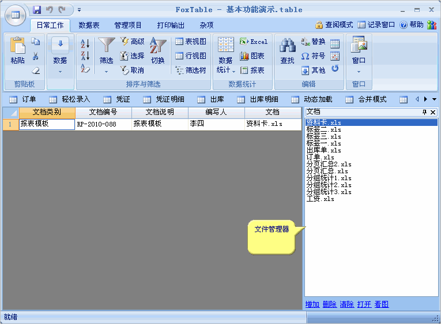Select the 日常工作 ribbon tab
This screenshot has height=324, width=441.
(50, 25)
